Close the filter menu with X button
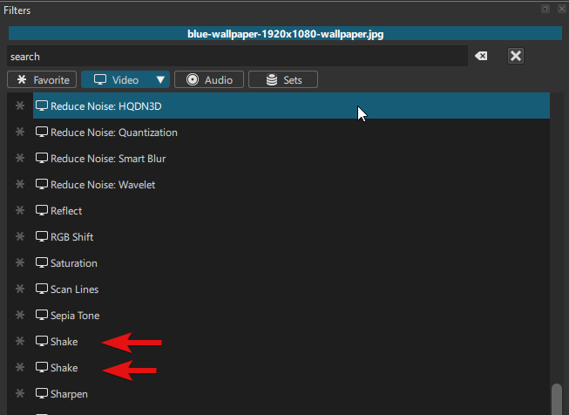Screen dimensions: 569x415 tap(516, 56)
